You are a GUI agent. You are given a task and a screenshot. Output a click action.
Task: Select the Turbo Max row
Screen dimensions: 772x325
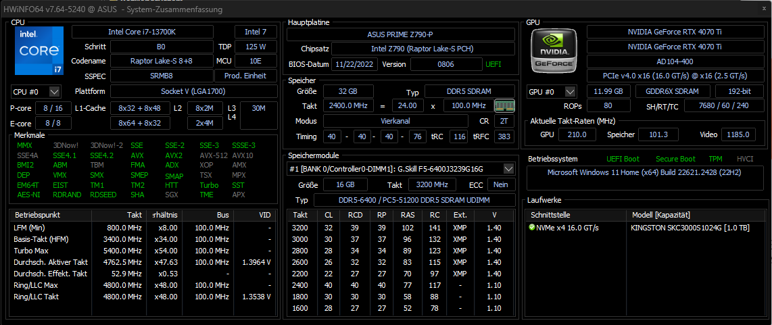coord(143,251)
